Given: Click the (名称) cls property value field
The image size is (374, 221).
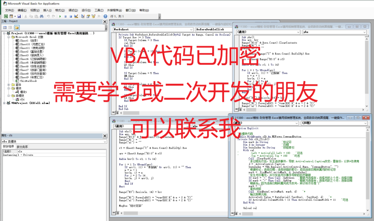Looking at the screenshot, I should (x=62, y=151).
